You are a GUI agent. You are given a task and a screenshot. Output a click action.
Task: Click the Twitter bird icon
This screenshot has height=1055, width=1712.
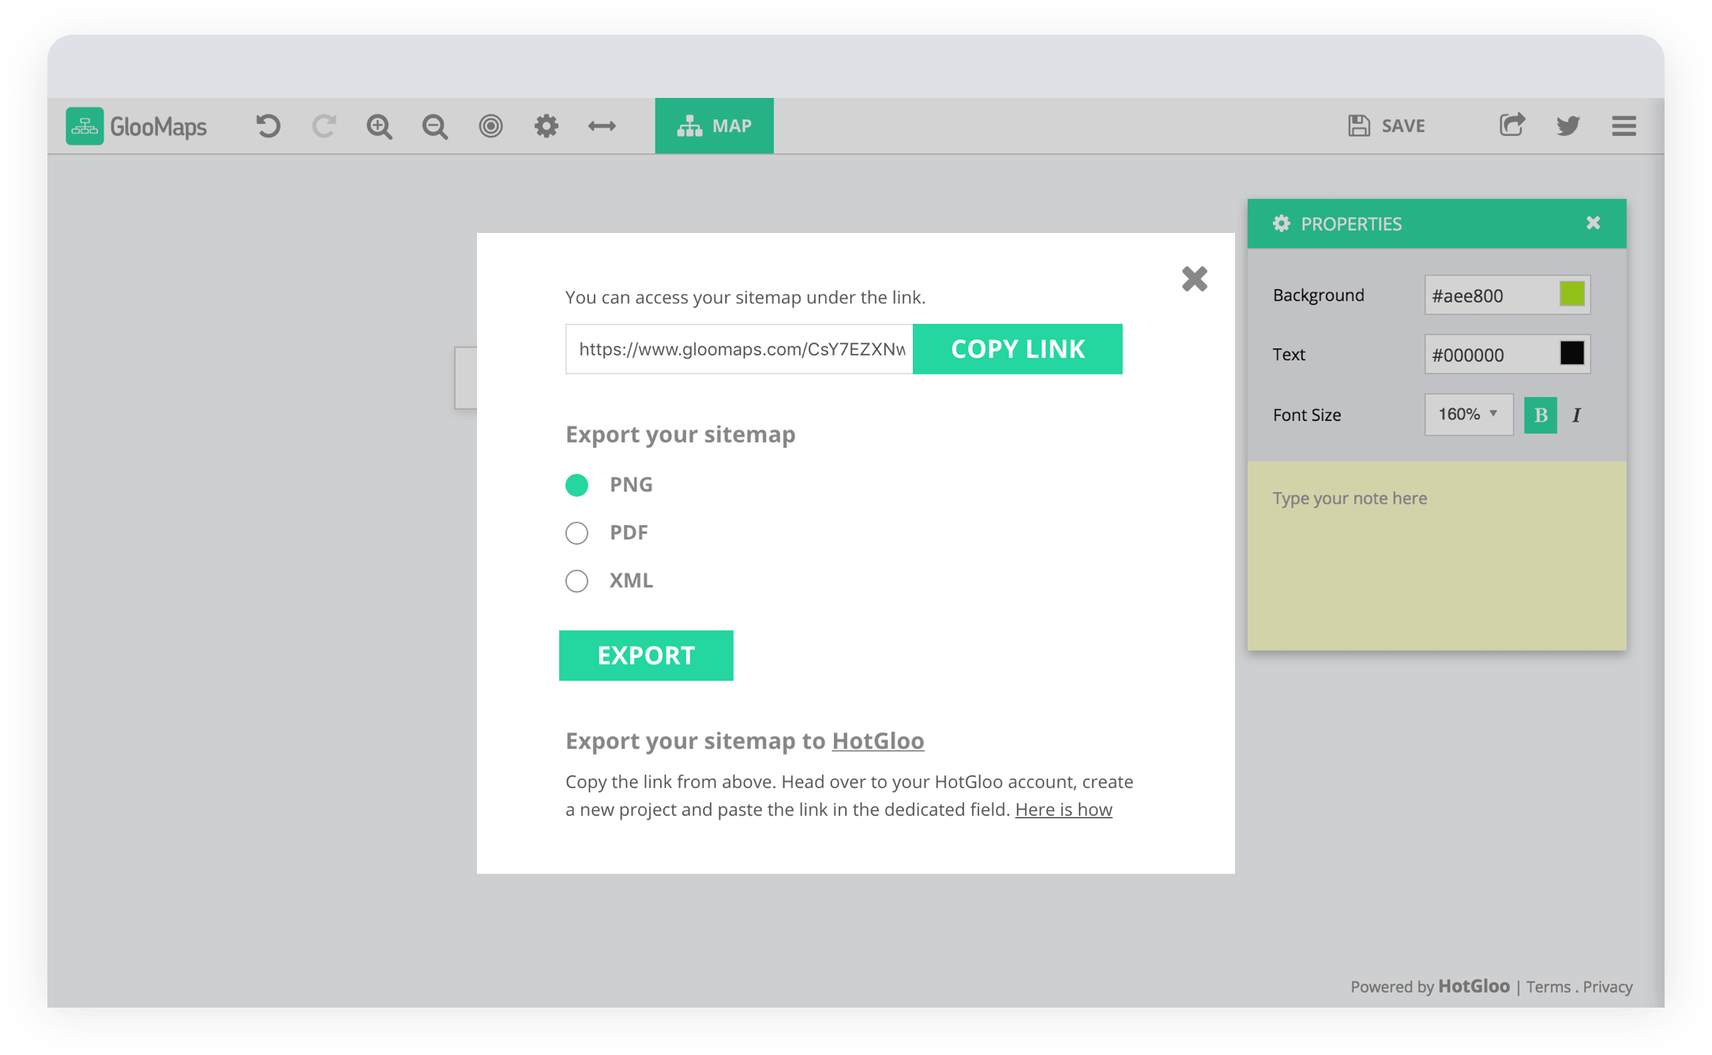pos(1567,126)
